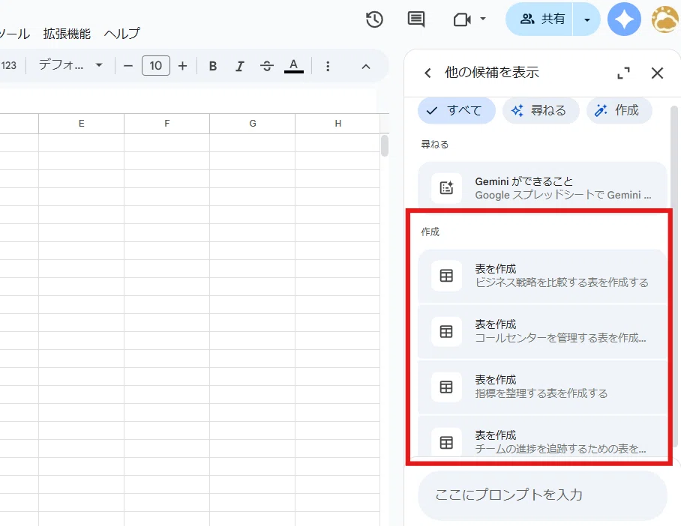This screenshot has height=526, width=681.
Task: Apply italic formatting
Action: tap(240, 66)
